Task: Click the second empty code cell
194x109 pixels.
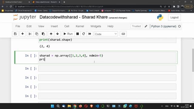Action: (107, 78)
